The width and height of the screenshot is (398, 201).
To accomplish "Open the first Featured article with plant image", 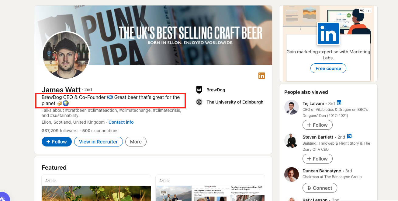I will coord(96,188).
